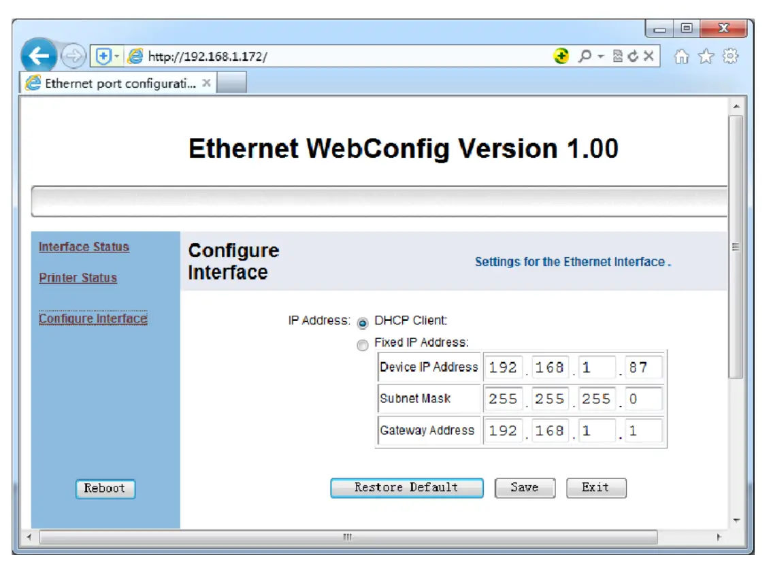
Task: Click the Refresh icon in the address bar
Action: pyautogui.click(x=633, y=56)
